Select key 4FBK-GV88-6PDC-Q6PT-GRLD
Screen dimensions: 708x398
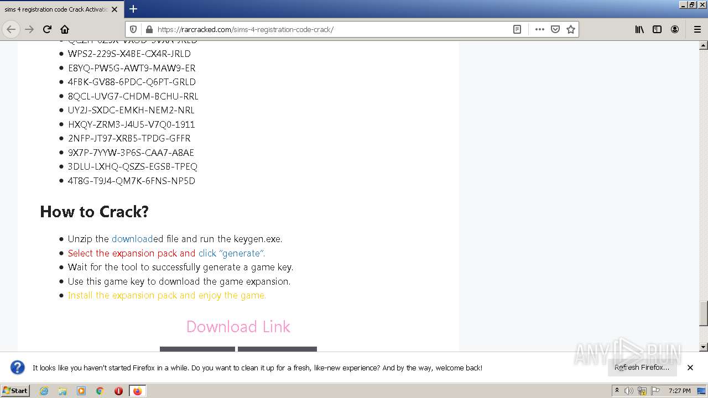click(x=132, y=82)
